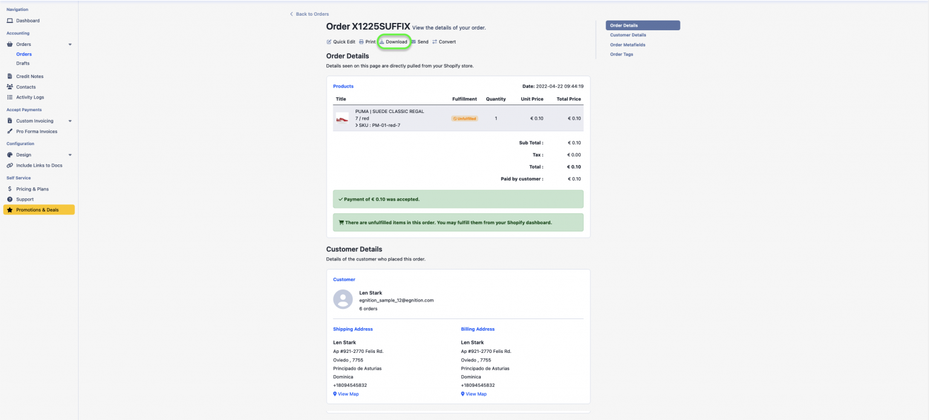This screenshot has width=929, height=420.
Task: Select the Pro Forma Invoices icon
Action: tap(8, 131)
